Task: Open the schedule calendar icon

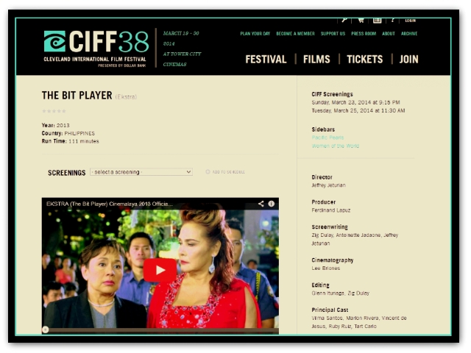Action: click(378, 20)
